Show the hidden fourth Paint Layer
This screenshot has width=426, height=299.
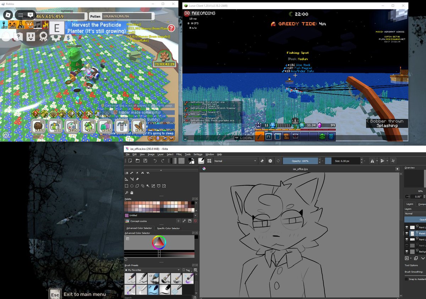(x=407, y=245)
